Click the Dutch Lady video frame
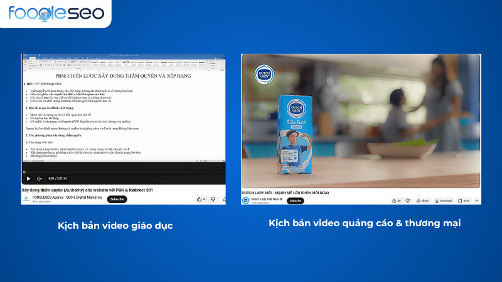Viewport: 502px width, 282px height. [x=361, y=121]
